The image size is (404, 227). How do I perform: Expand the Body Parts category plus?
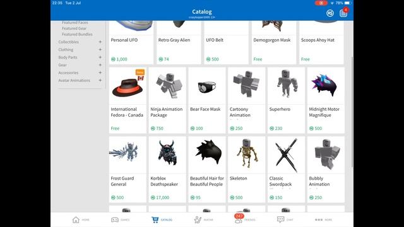100,57
